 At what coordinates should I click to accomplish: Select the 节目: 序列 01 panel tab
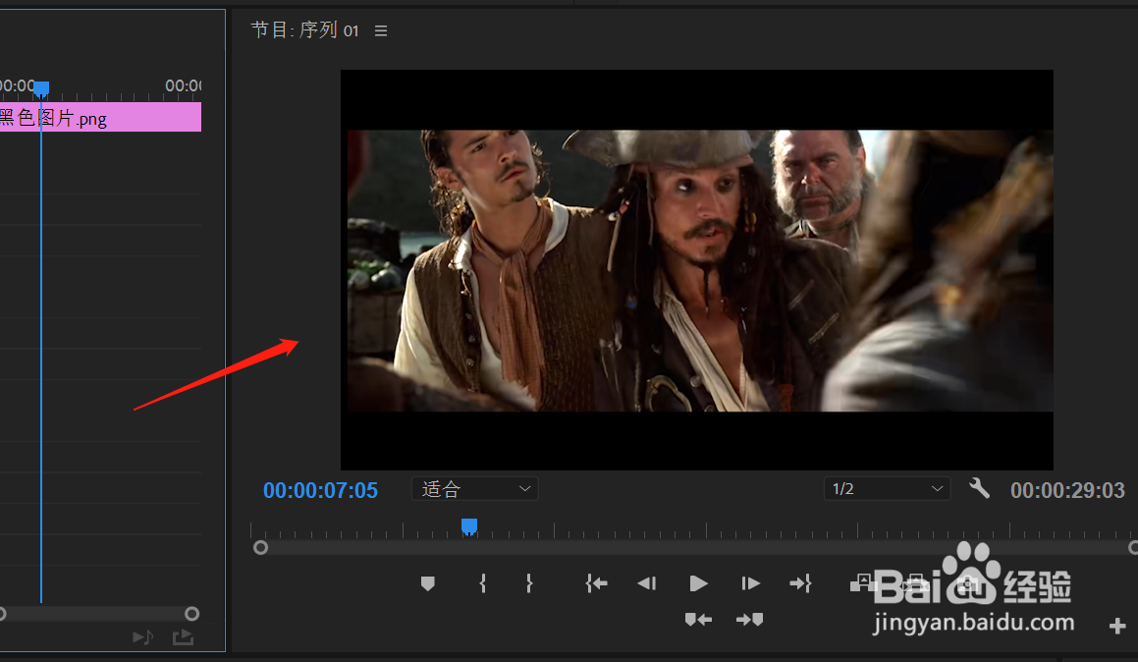[304, 29]
